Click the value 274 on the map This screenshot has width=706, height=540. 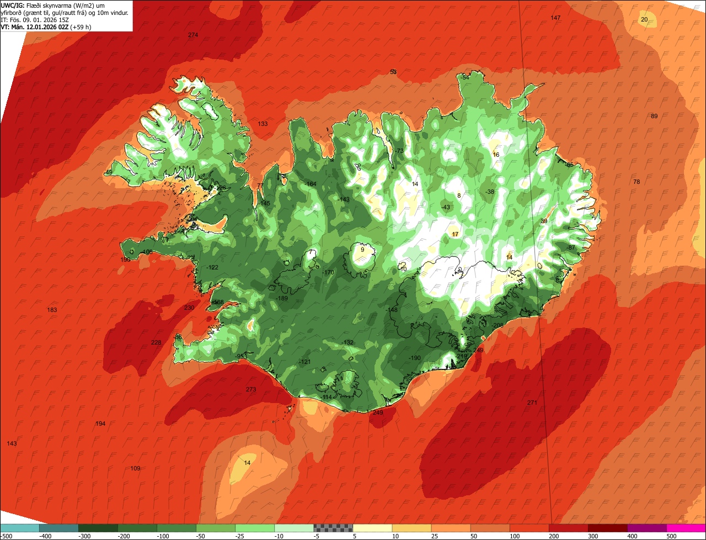click(192, 35)
